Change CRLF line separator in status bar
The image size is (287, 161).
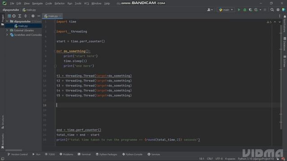[210, 159]
